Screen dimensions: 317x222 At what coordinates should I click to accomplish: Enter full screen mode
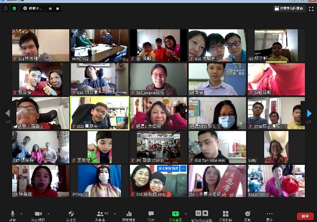[311, 8]
